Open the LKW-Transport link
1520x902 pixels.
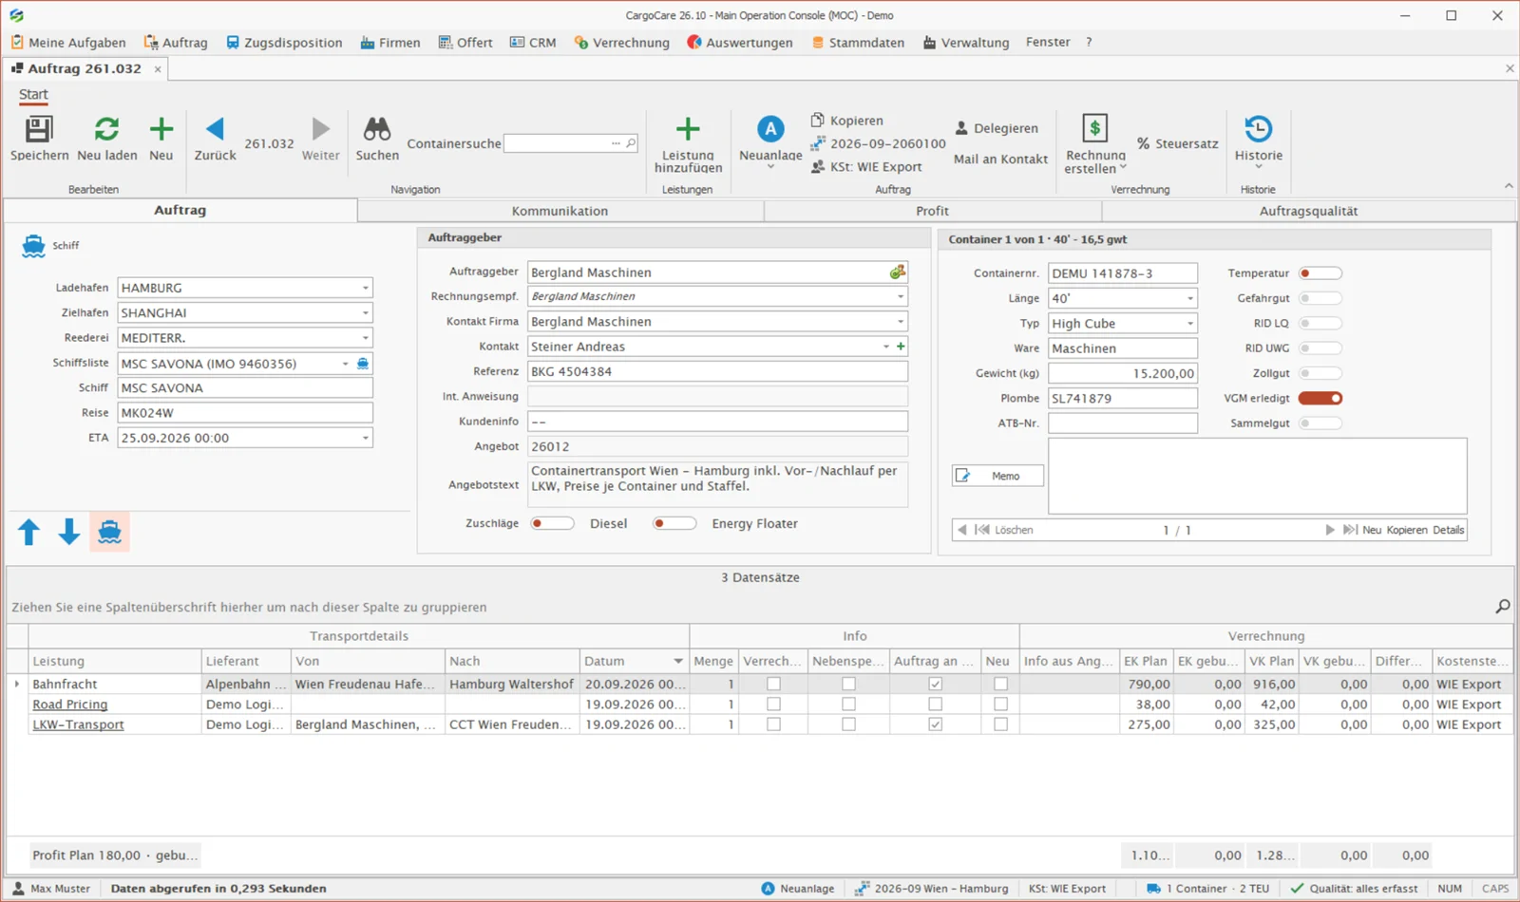(78, 724)
